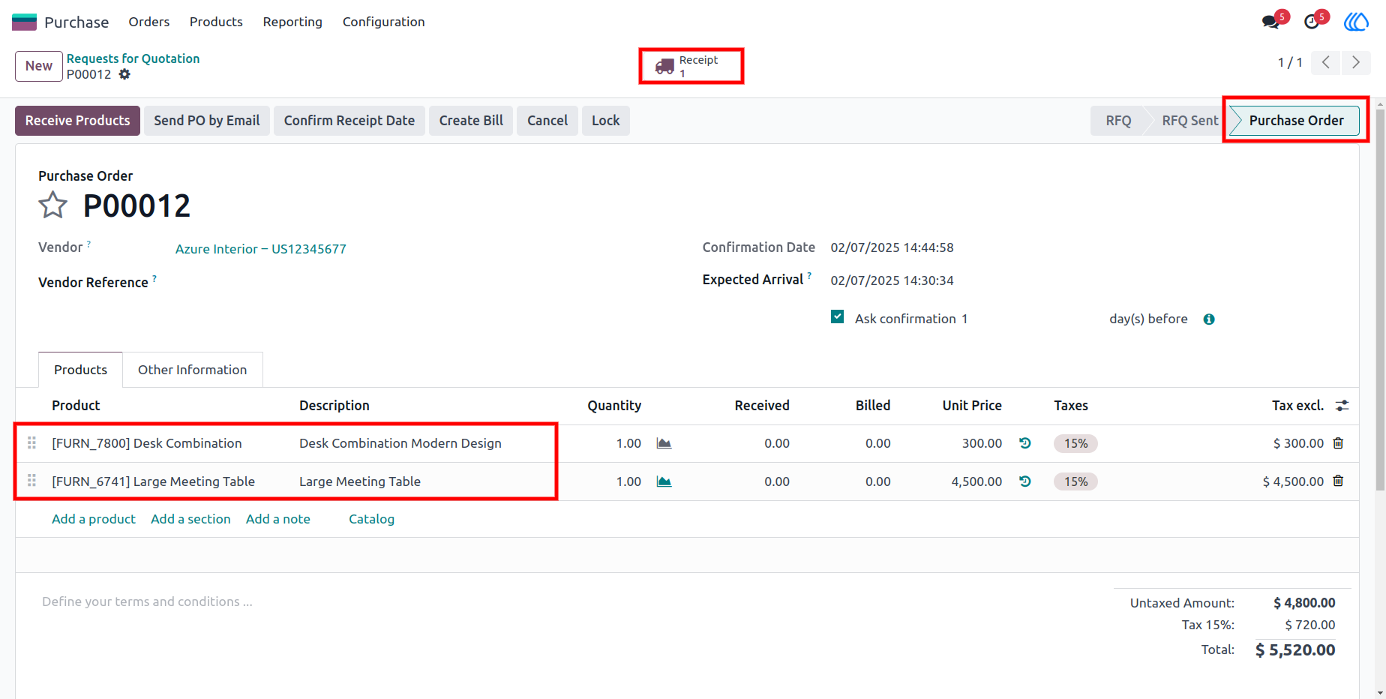Switch to the Other Information tab

point(193,370)
